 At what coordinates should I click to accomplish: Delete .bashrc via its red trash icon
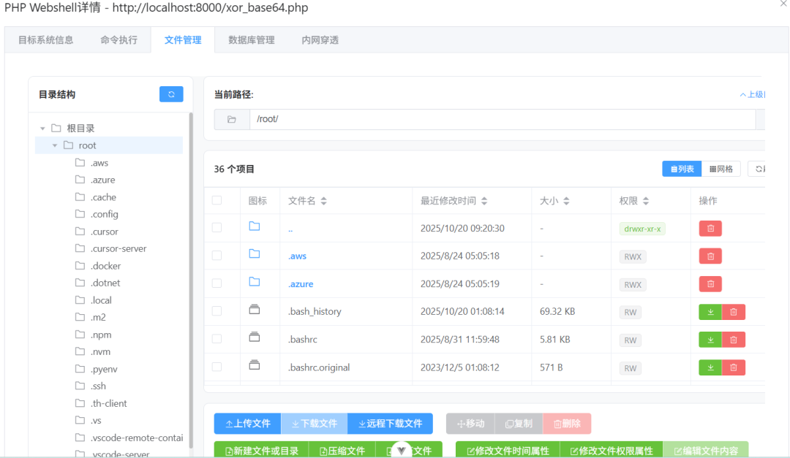pyautogui.click(x=734, y=339)
